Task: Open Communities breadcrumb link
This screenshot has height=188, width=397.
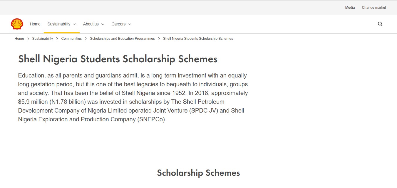Action: pyautogui.click(x=71, y=39)
